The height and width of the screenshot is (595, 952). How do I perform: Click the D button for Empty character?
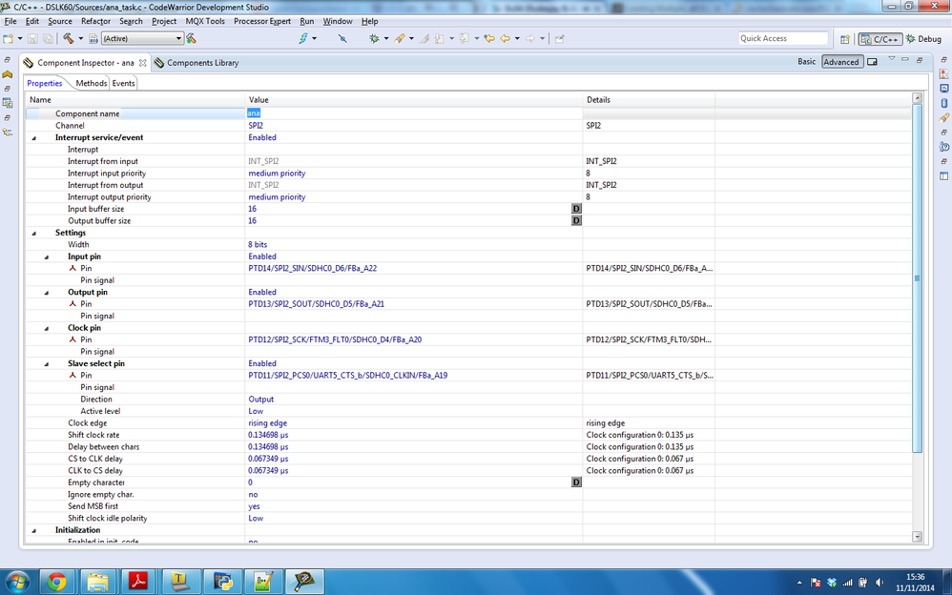[x=576, y=482]
